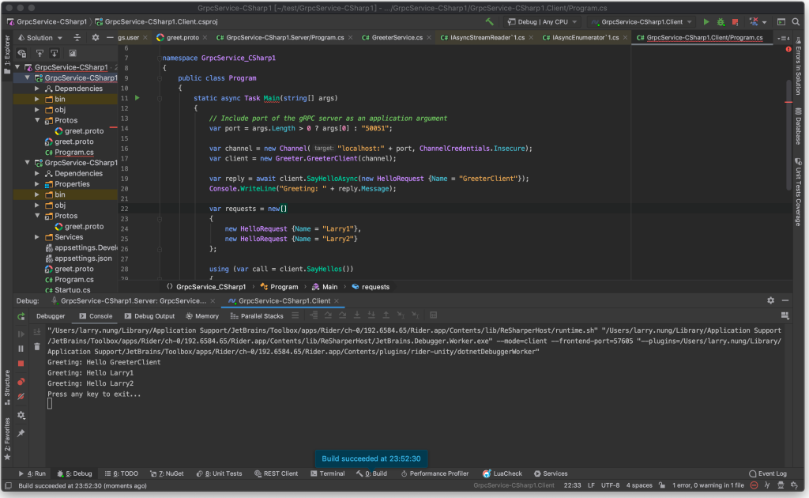
Task: Open the Performance Profiler tool window
Action: [435, 473]
